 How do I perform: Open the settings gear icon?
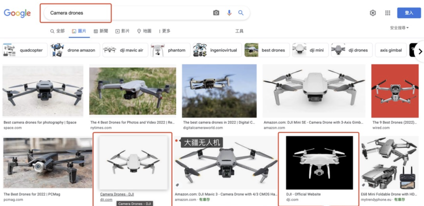click(373, 13)
